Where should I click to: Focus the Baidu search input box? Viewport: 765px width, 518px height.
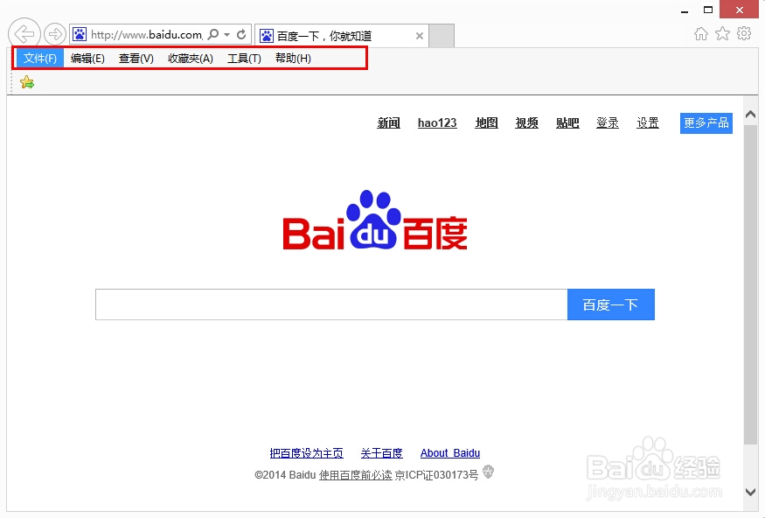pos(331,304)
